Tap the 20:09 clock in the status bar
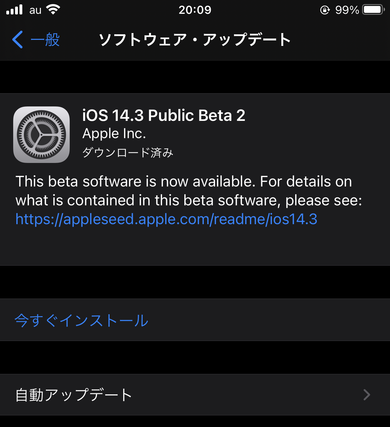This screenshot has height=427, width=390. tap(195, 10)
